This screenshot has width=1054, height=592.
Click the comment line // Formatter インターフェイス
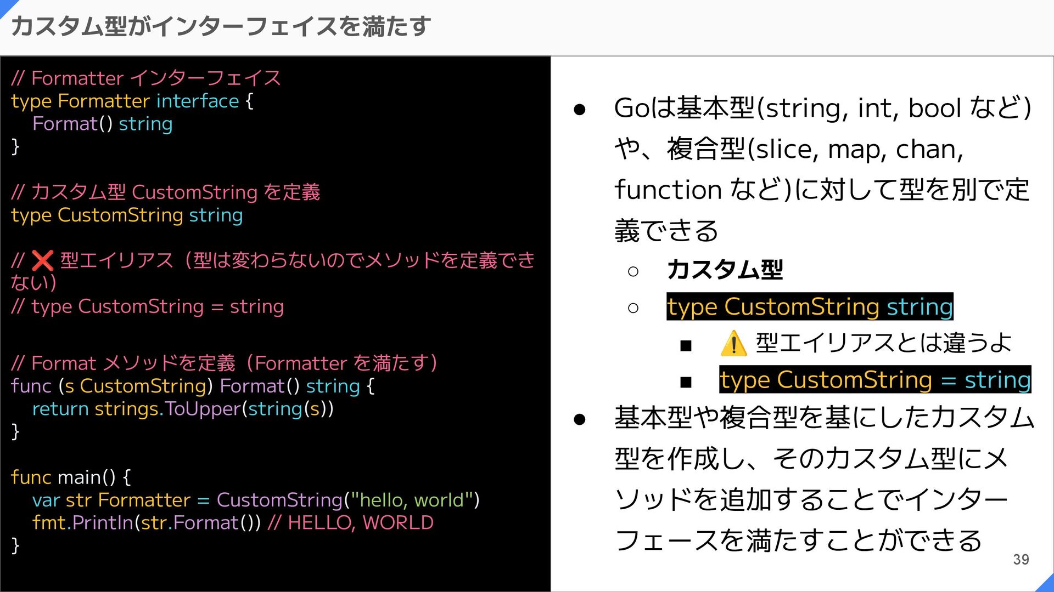coord(146,78)
